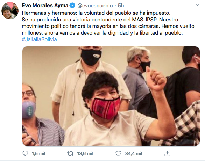Open the Evo Morales Ayma display name

pos(45,6)
